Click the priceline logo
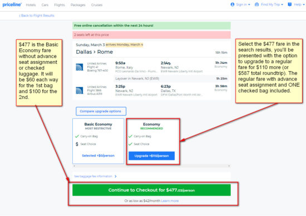The height and width of the screenshot is (216, 306). pyautogui.click(x=12, y=4)
